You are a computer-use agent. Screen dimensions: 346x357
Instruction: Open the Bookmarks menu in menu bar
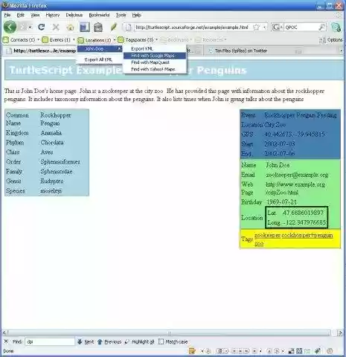point(99,15)
